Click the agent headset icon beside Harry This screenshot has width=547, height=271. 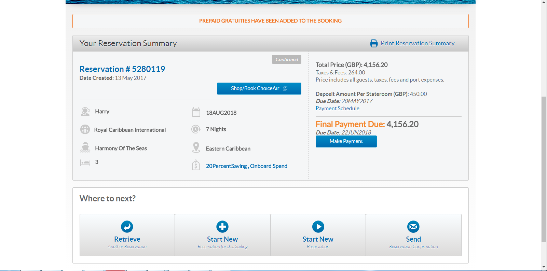click(85, 112)
